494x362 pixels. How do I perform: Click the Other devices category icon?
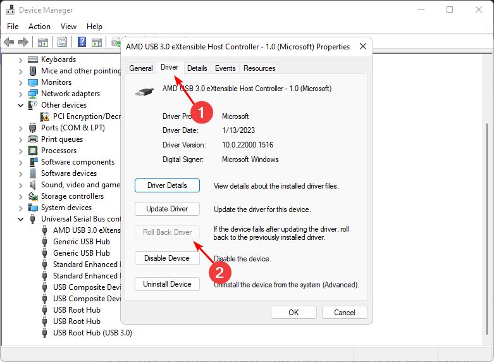tap(33, 105)
